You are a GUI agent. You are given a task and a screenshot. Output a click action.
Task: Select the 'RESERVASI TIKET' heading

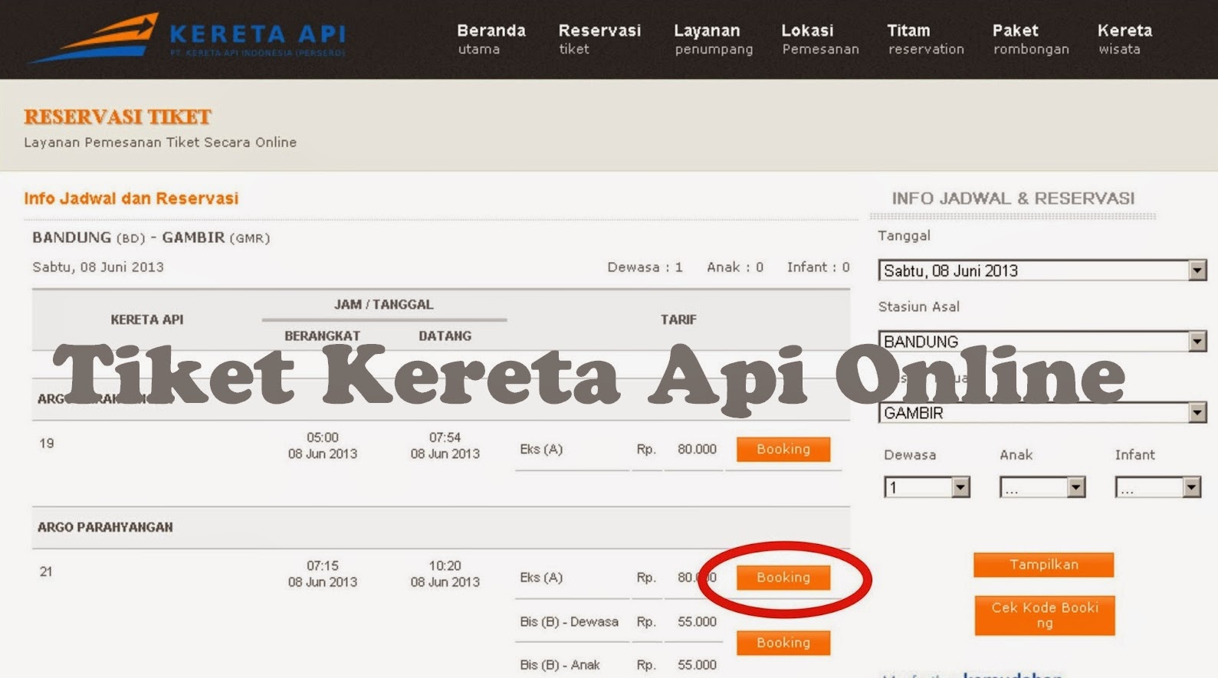point(117,116)
